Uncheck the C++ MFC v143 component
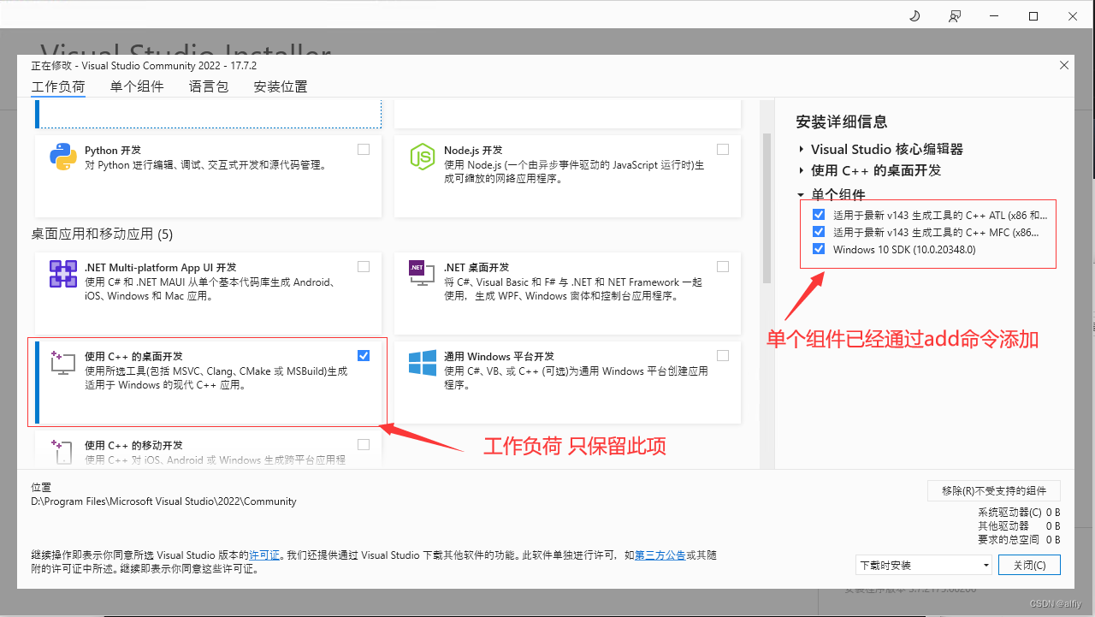Image resolution: width=1095 pixels, height=617 pixels. point(819,232)
